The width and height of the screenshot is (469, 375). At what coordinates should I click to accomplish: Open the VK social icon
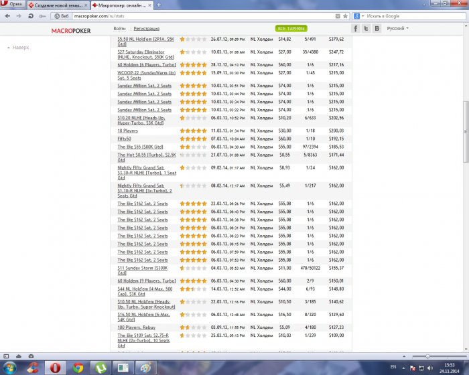click(x=377, y=28)
